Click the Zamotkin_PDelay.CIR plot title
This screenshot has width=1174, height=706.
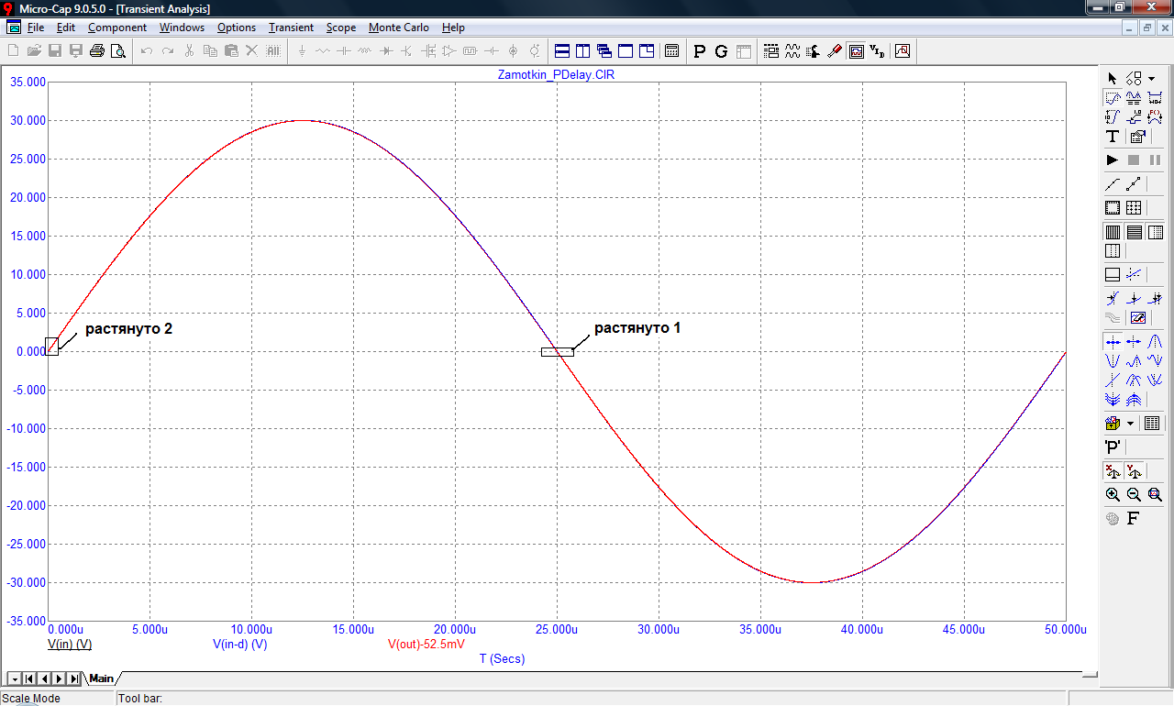[x=555, y=74]
